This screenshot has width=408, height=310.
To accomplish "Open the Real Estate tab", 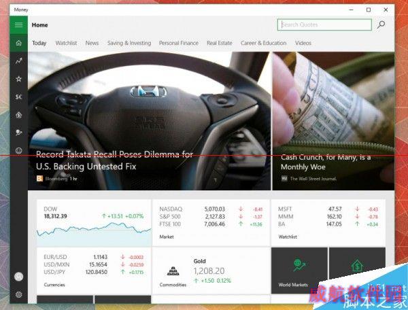I will [x=220, y=44].
